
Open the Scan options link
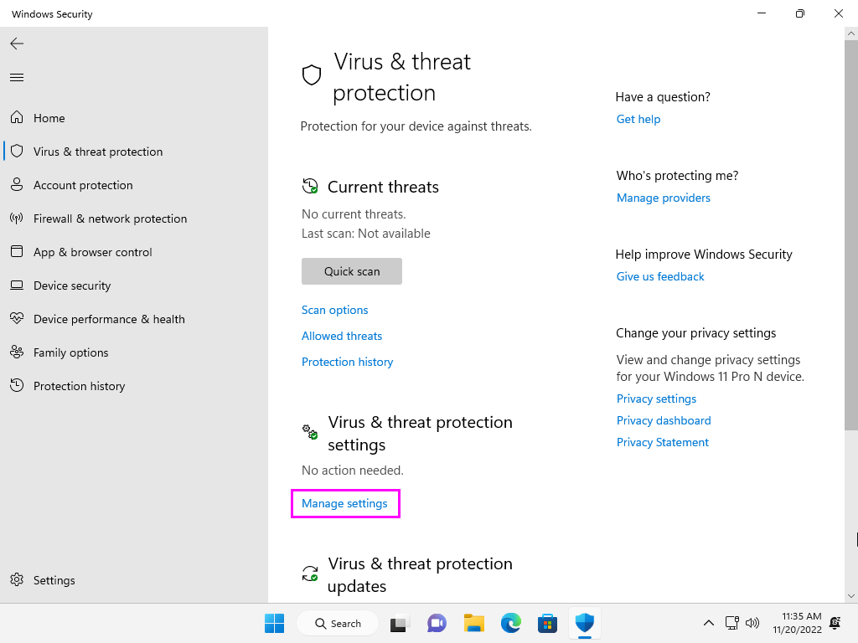coord(335,310)
